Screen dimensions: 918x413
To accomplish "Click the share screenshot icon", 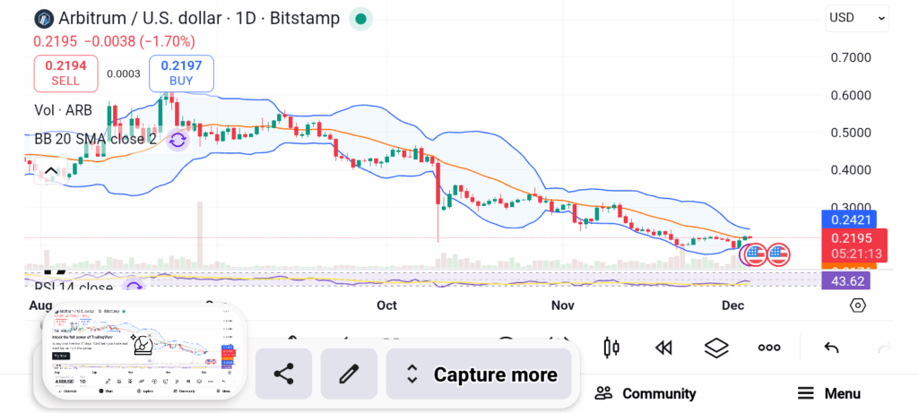I will pos(283,374).
